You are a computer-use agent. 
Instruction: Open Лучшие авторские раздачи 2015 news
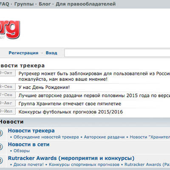tap(94, 96)
